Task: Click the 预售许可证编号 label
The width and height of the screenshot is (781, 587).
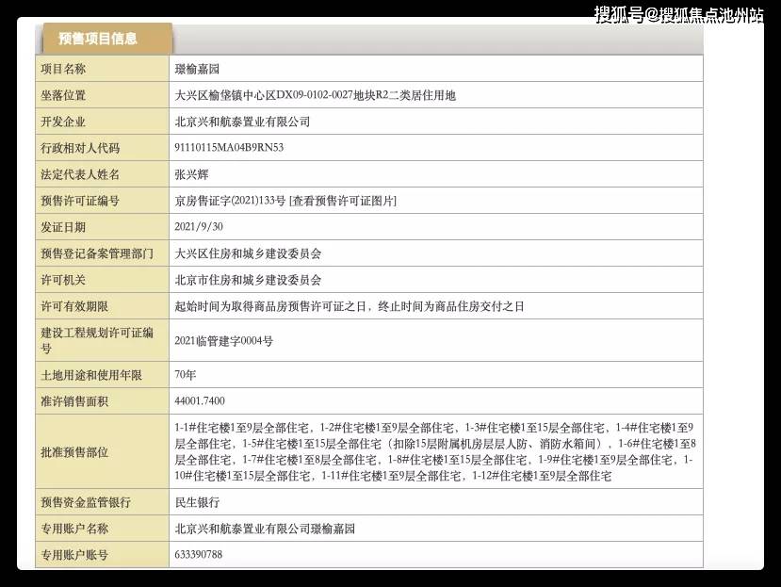Action: point(80,201)
